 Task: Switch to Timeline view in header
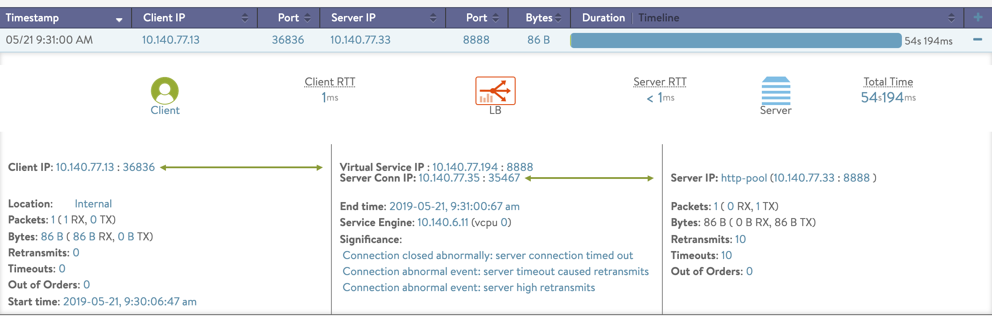pos(659,18)
